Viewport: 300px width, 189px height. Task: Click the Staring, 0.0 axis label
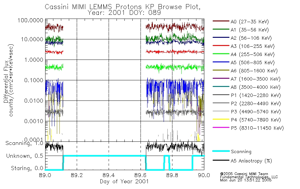coord(27,169)
